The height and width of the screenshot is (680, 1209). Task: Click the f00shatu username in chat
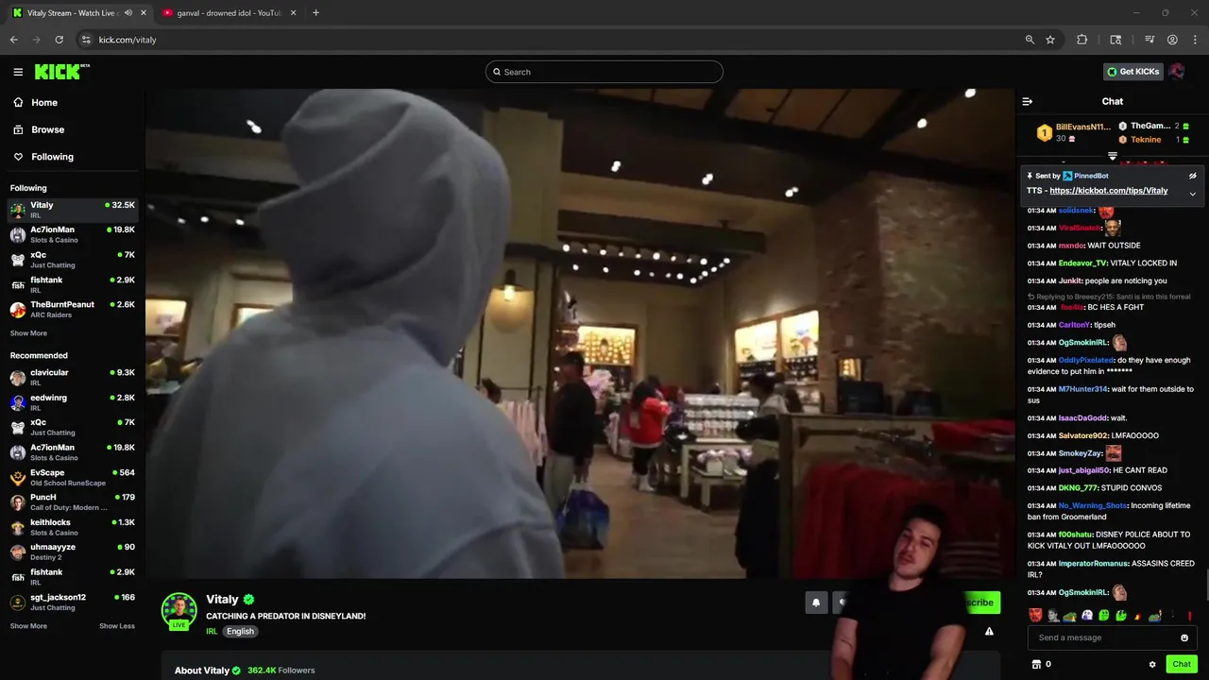pos(1075,535)
